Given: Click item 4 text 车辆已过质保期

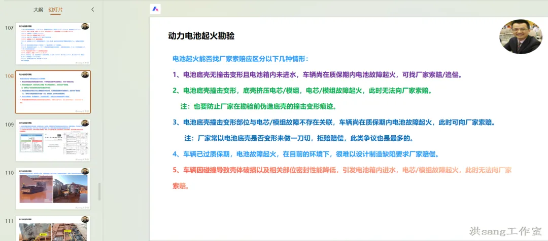Looking at the screenshot, I should pyautogui.click(x=305, y=154).
